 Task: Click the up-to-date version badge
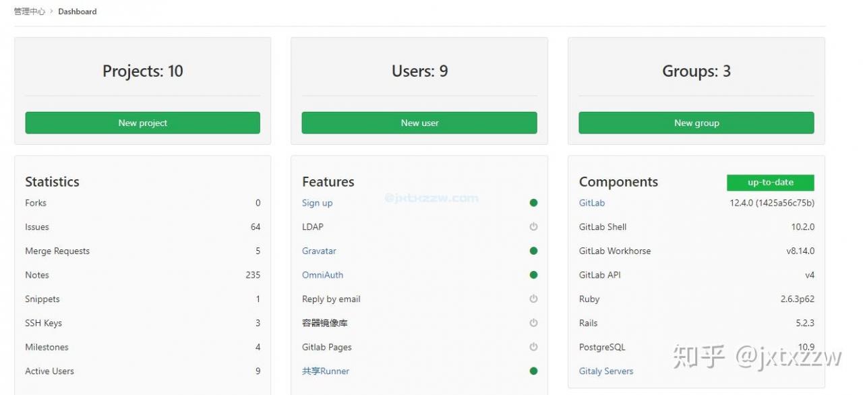(x=771, y=183)
